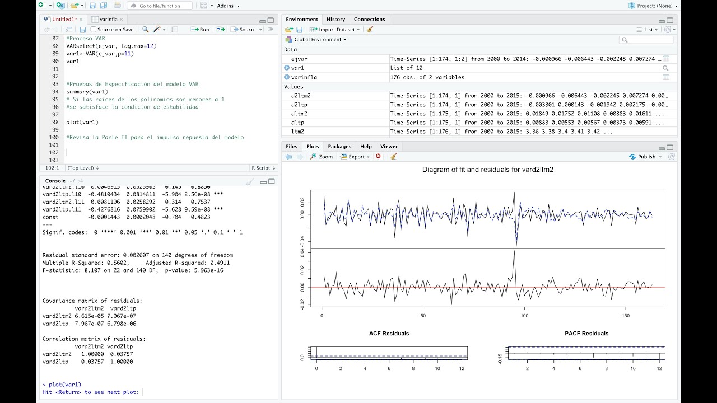Screen dimensions: 717x403
Task: Click the Source button
Action: point(244,30)
